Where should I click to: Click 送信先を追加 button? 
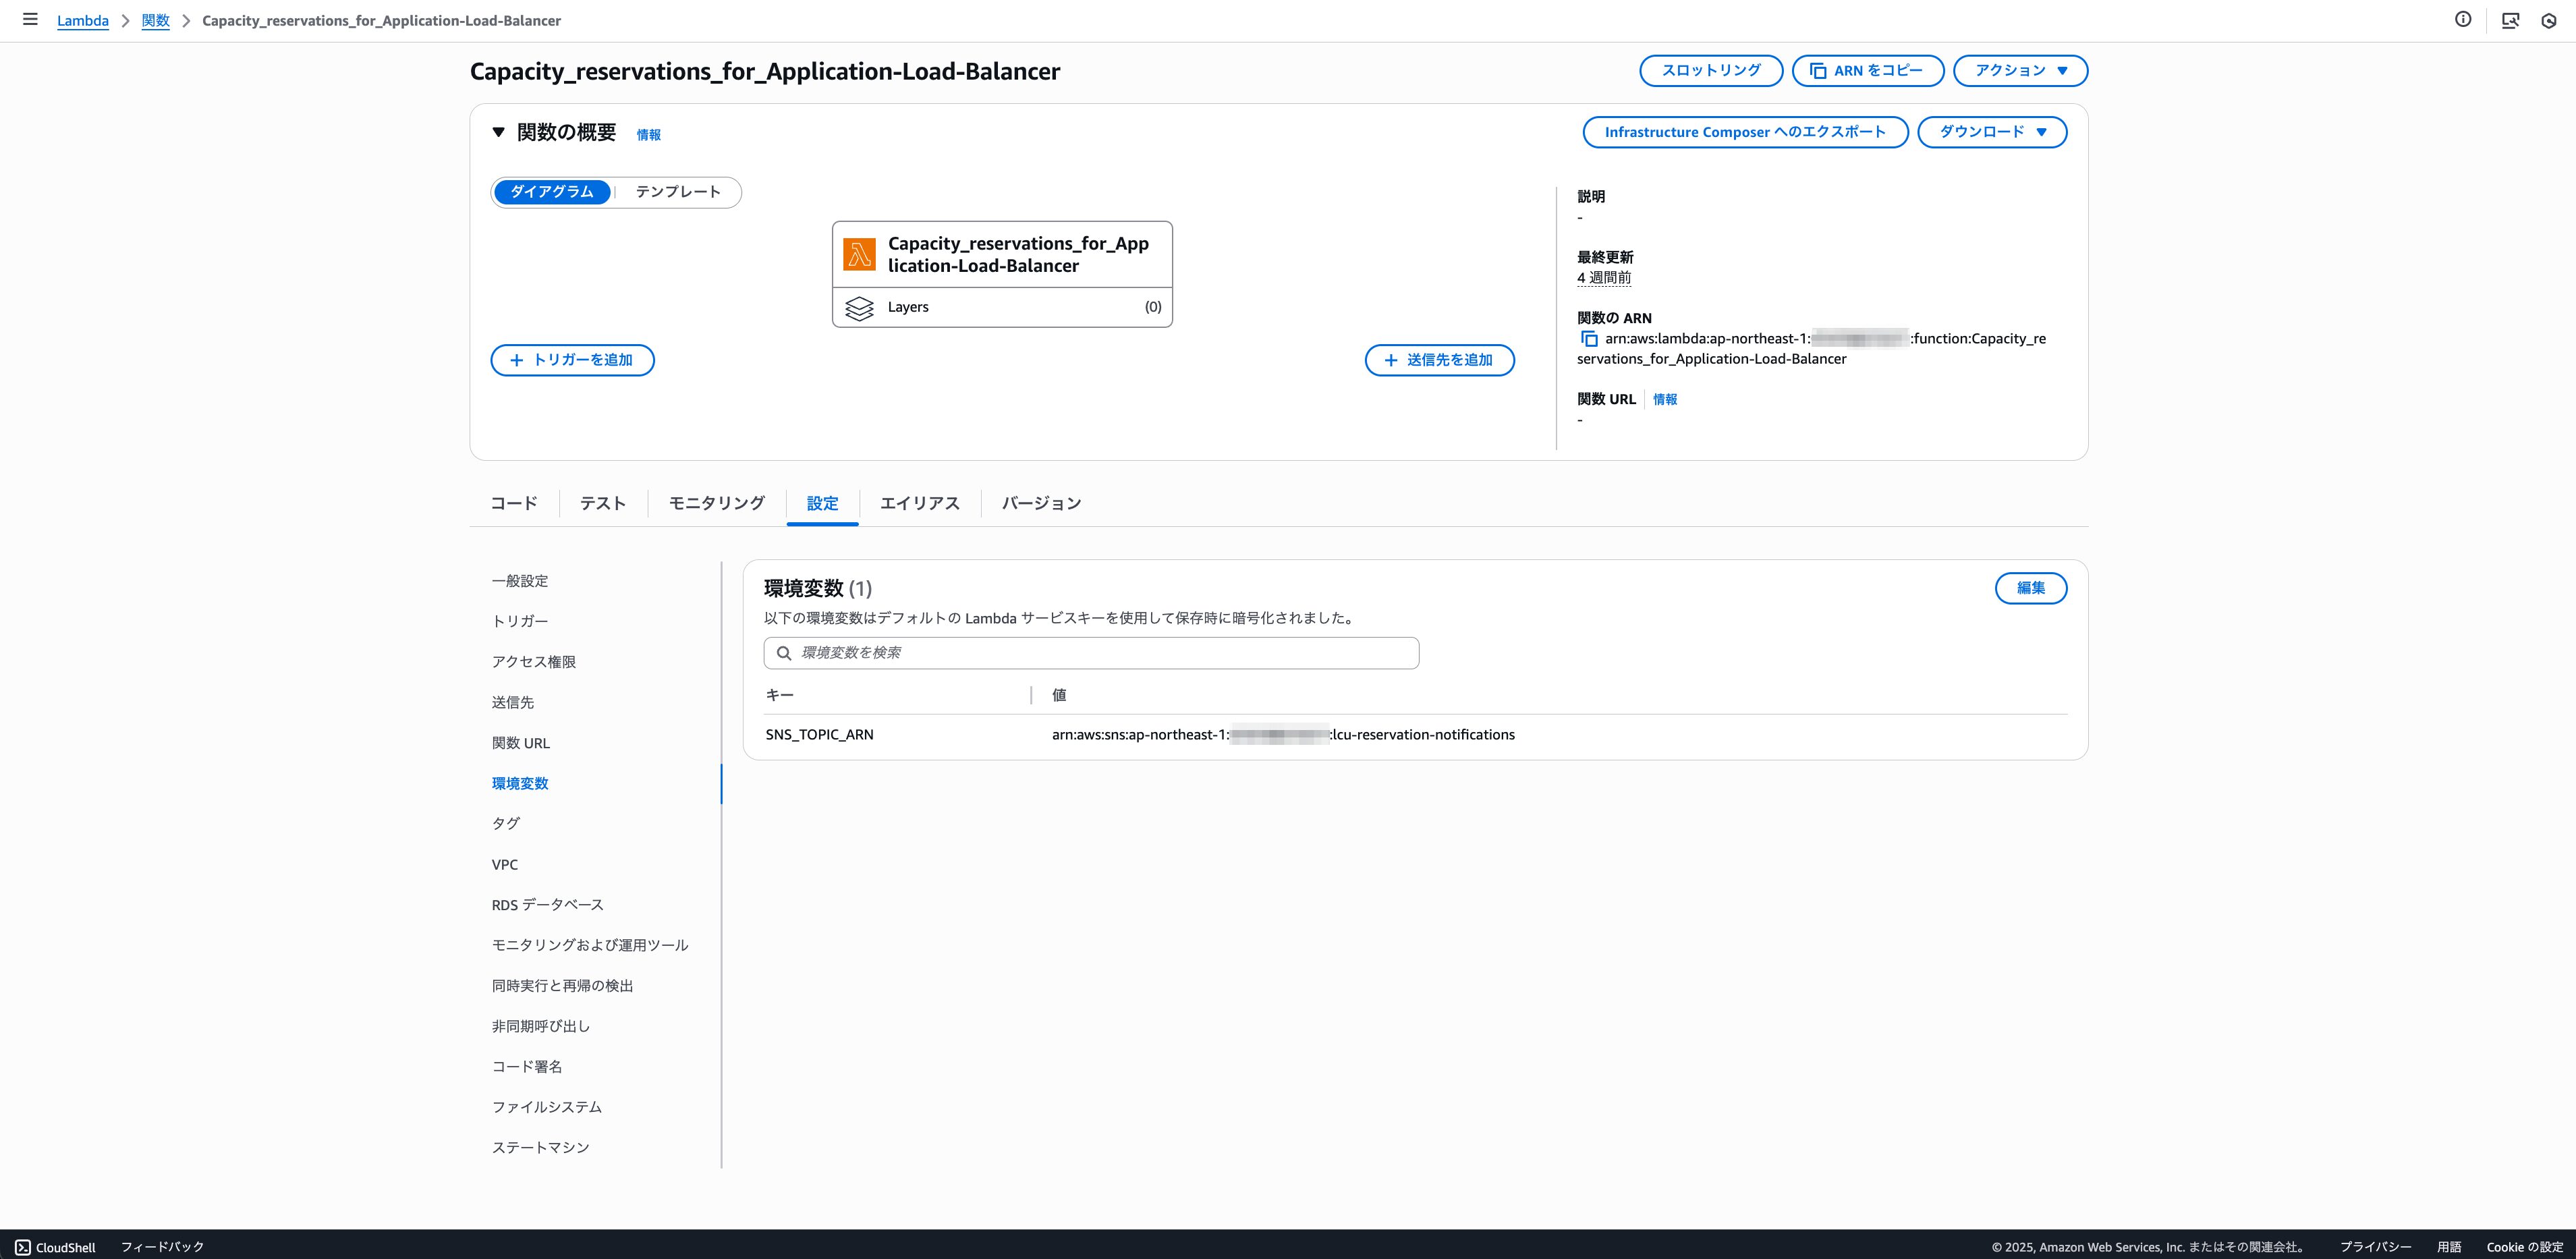pos(1439,360)
